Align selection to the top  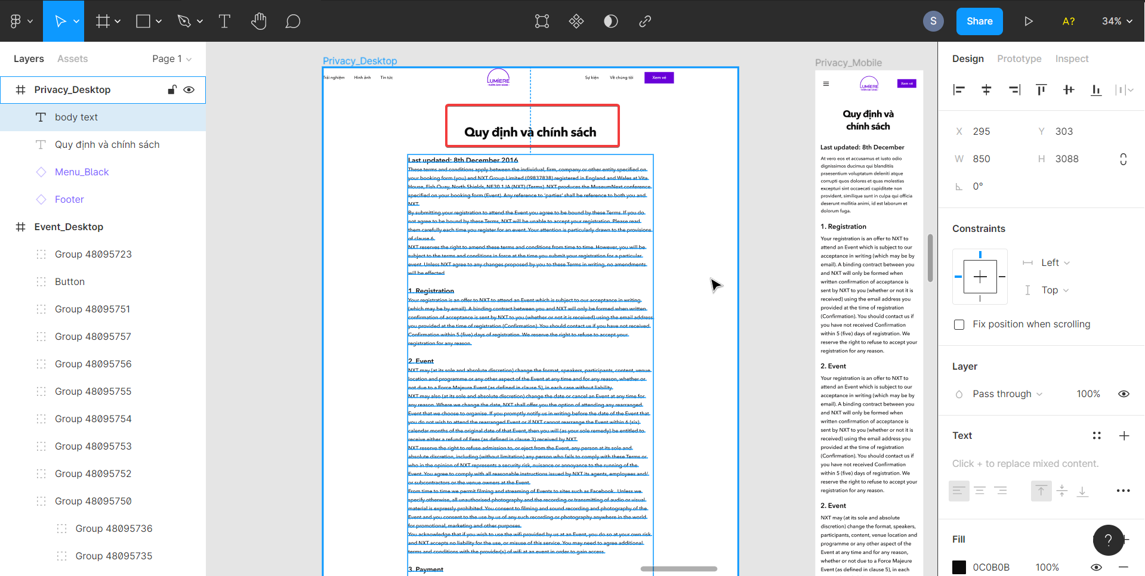tap(1041, 90)
